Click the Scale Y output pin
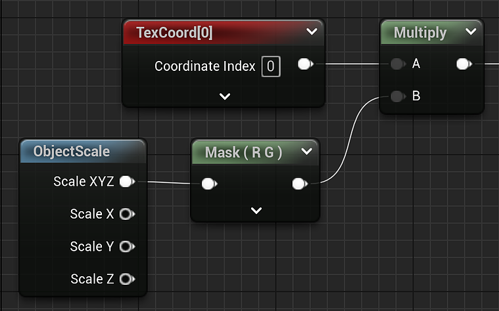This screenshot has width=499, height=311. (x=128, y=246)
